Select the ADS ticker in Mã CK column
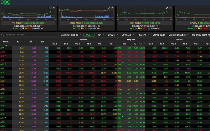The width and height of the screenshot is (210, 131). 2,97
